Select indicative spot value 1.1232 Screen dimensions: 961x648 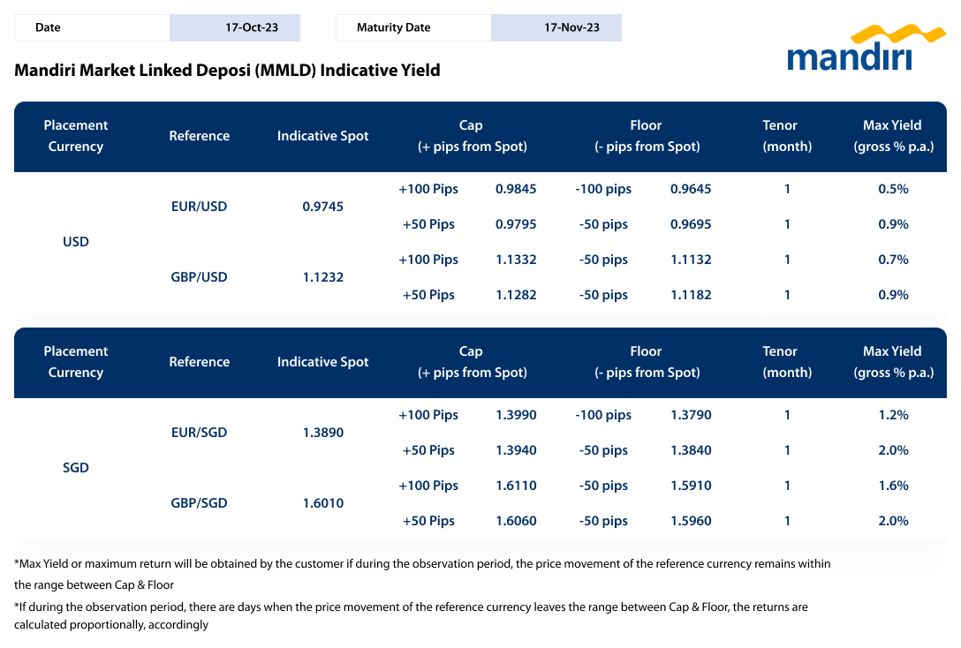click(x=323, y=277)
